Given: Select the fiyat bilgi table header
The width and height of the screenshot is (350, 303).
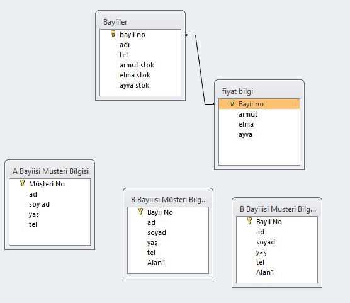Looking at the screenshot, I should [259, 91].
